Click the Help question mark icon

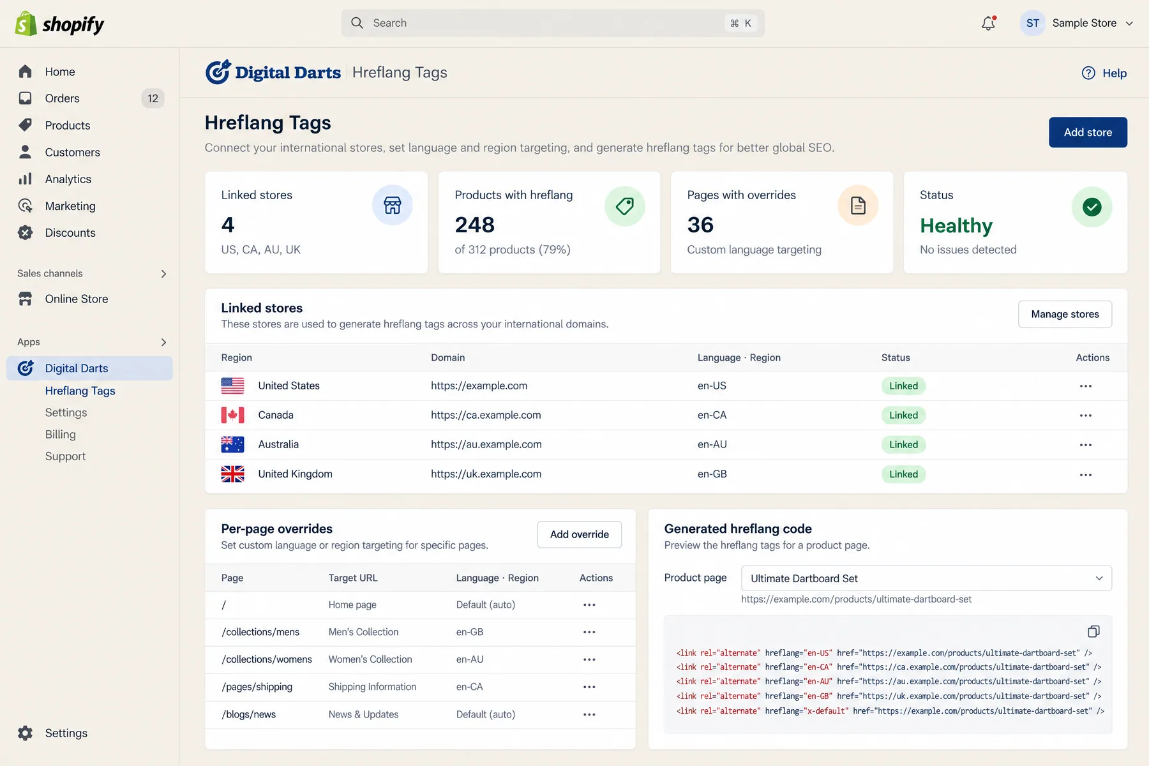1088,73
